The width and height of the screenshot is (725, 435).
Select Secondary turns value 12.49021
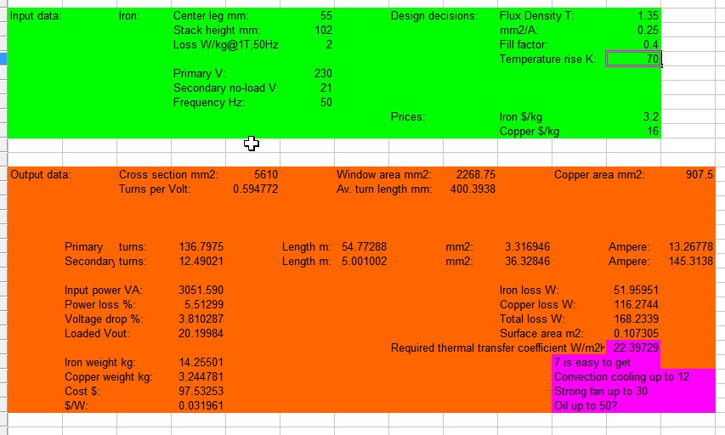[x=201, y=261]
